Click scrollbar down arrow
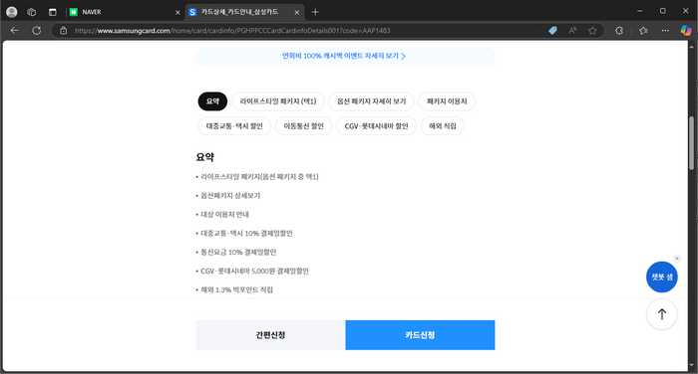The width and height of the screenshot is (698, 374). coord(691,366)
